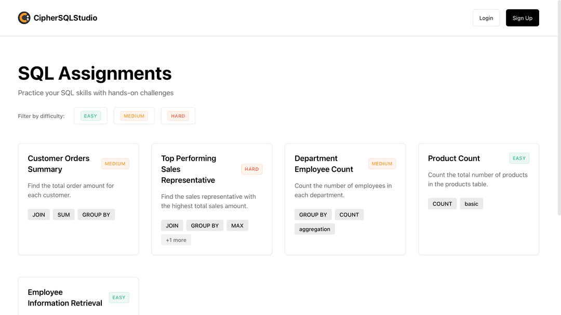Click the MAX tag on Sales Representative card
This screenshot has height=315, width=561.
pos(237,225)
